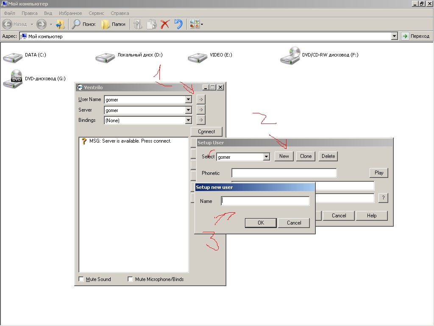Open Server setup arrow button
Viewport: 434px width, 326px height.
(x=201, y=110)
